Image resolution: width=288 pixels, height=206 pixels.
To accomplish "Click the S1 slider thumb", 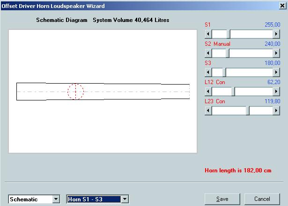I will pos(229,34).
